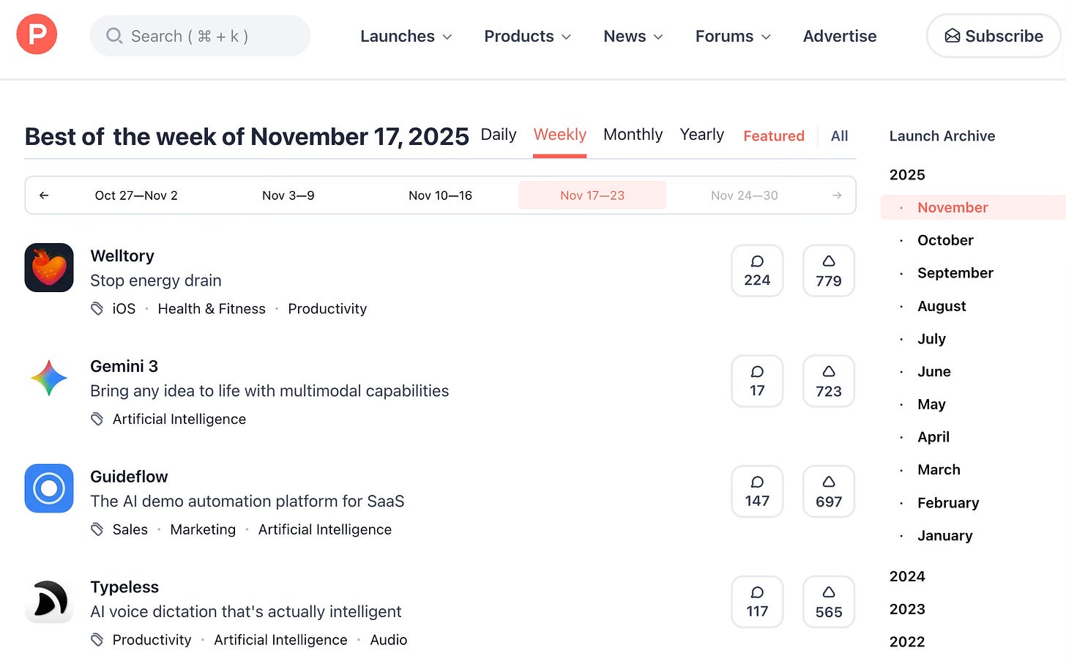Click the tag icon in Welltory row
Image resolution: width=1066 pixels, height=664 pixels.
(97, 309)
